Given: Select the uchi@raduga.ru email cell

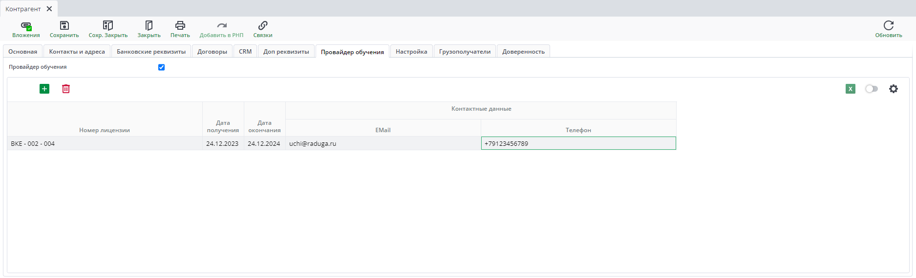Looking at the screenshot, I should pos(383,143).
